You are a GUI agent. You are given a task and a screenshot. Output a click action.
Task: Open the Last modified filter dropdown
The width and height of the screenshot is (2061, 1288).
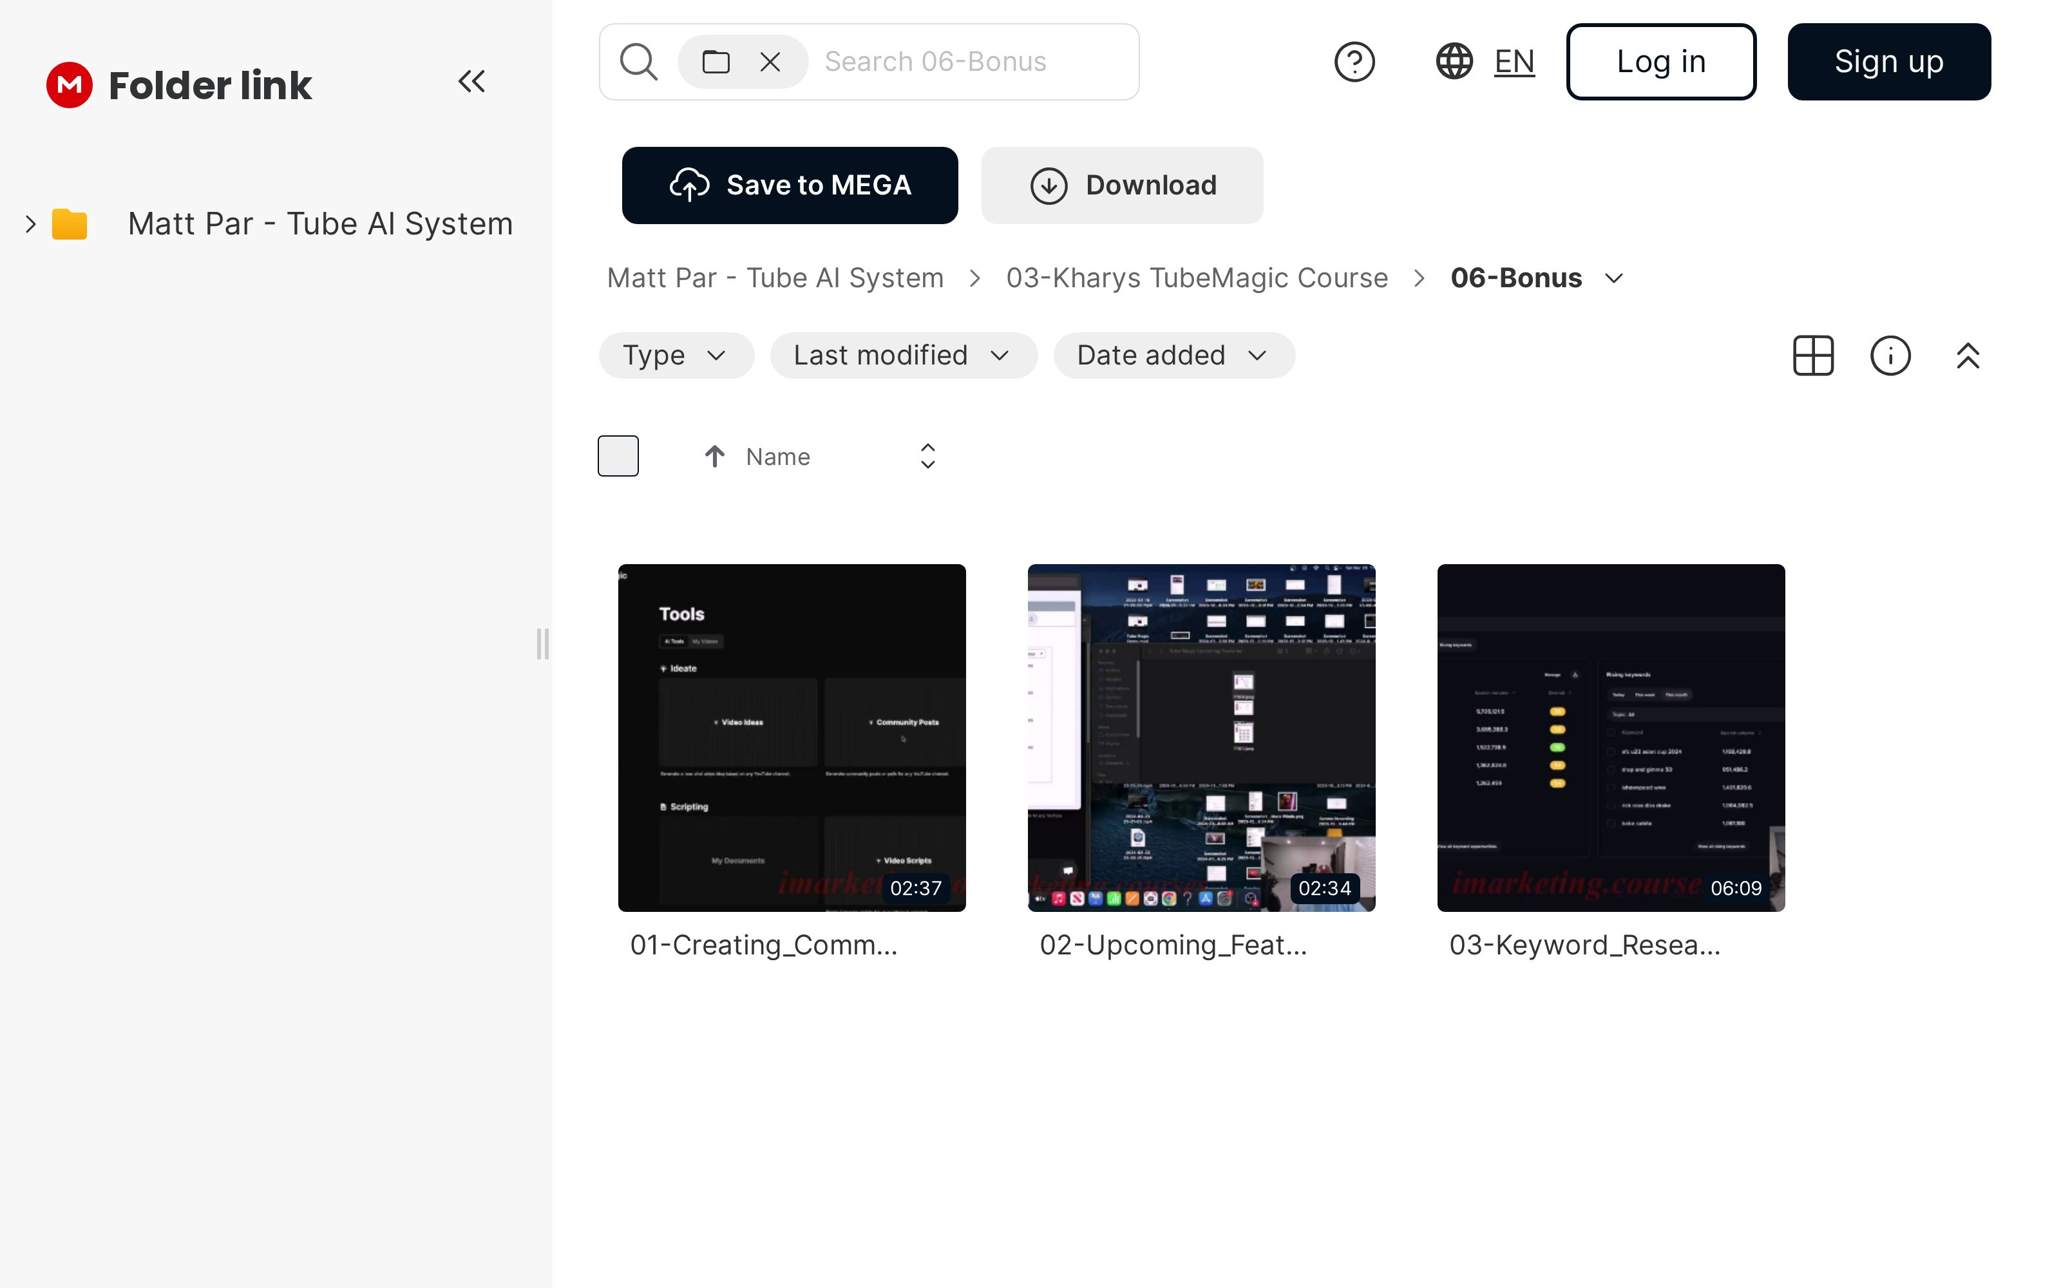pyautogui.click(x=903, y=355)
